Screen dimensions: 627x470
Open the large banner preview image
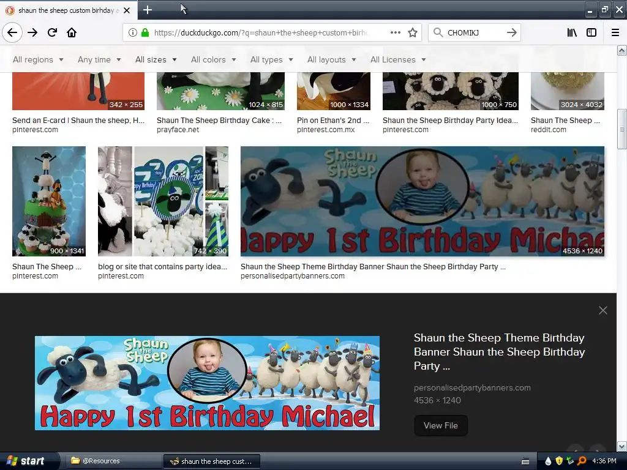(207, 383)
